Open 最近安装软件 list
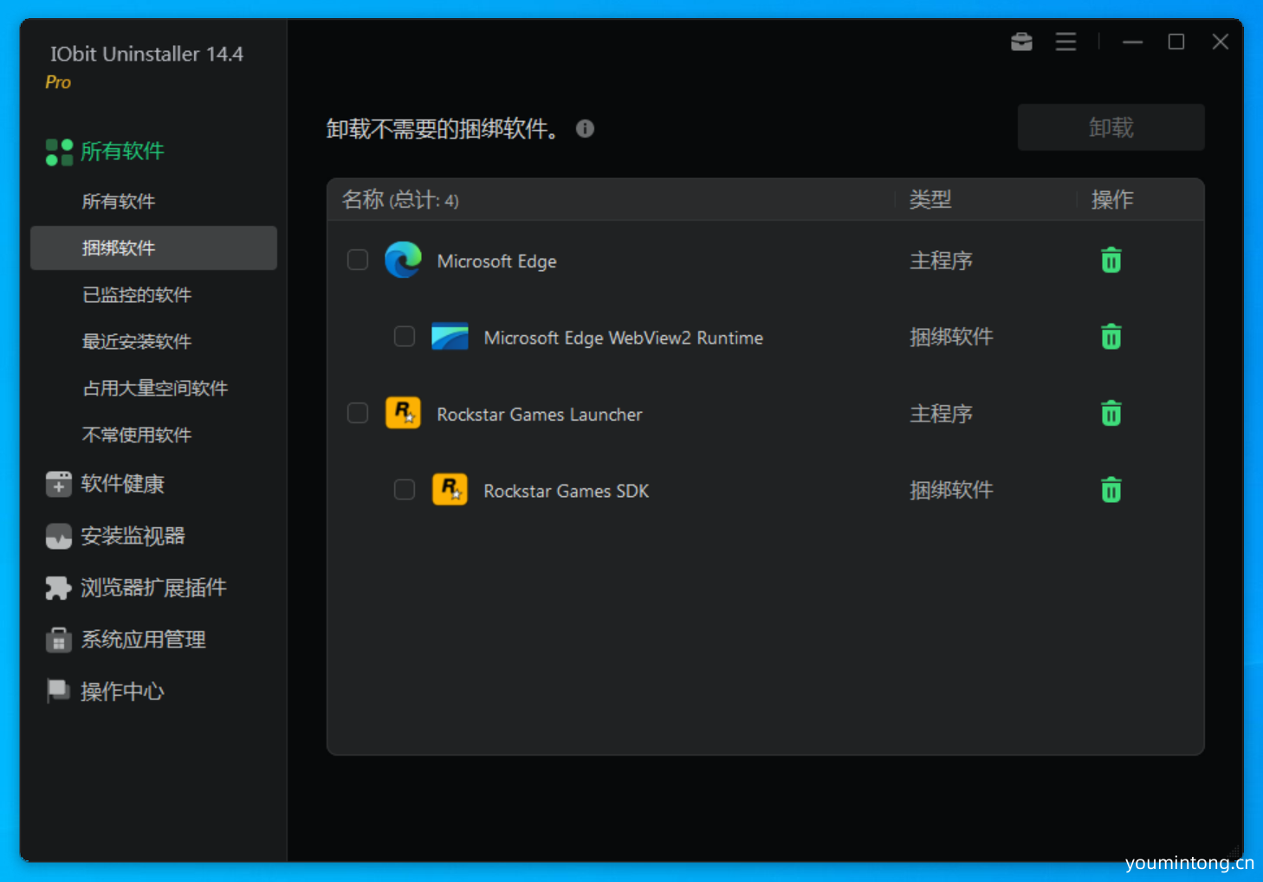1263x882 pixels. point(137,342)
